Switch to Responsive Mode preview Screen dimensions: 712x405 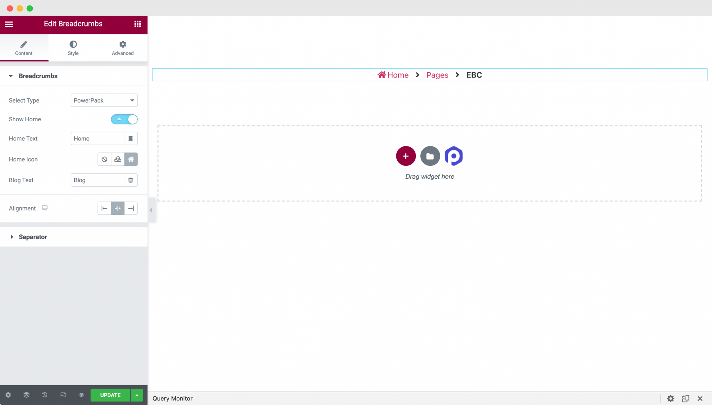coord(63,395)
